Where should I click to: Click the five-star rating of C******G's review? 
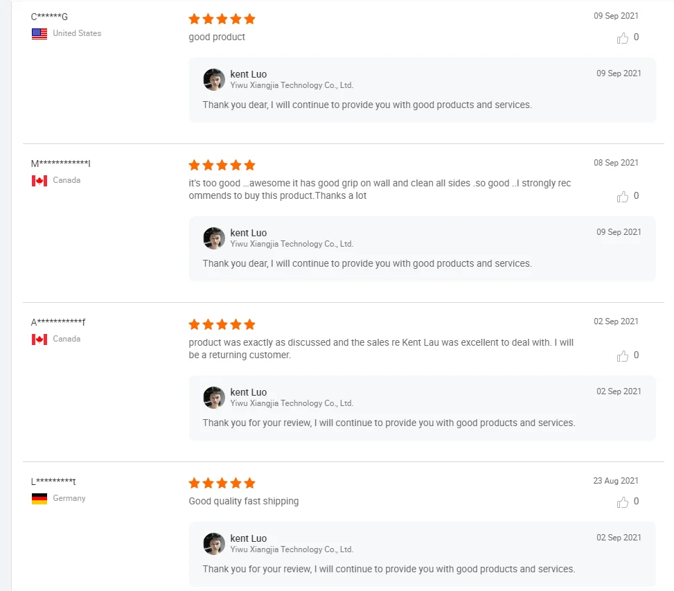(x=222, y=19)
